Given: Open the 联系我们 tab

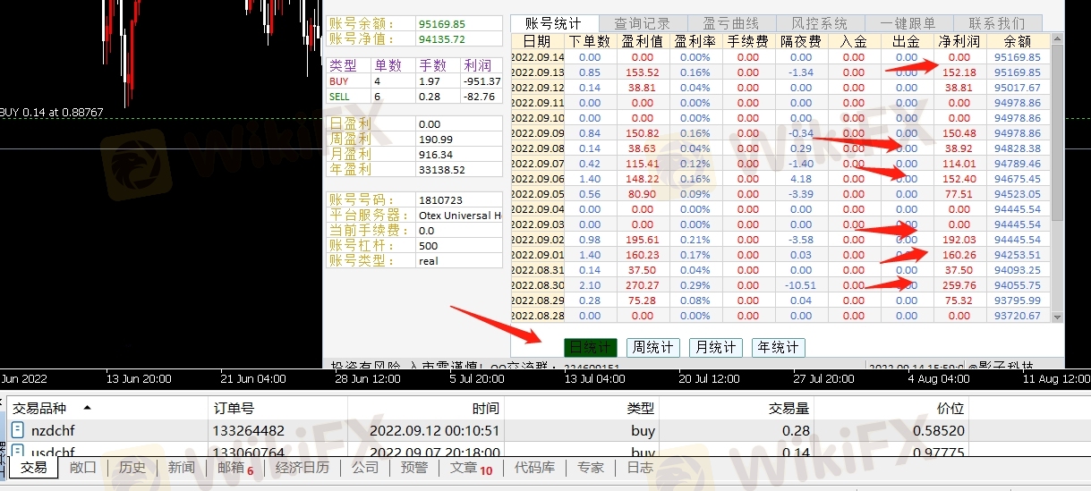Looking at the screenshot, I should click(x=996, y=23).
